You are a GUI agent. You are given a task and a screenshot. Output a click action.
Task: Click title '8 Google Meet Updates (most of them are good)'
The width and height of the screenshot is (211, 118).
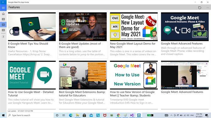80,45
